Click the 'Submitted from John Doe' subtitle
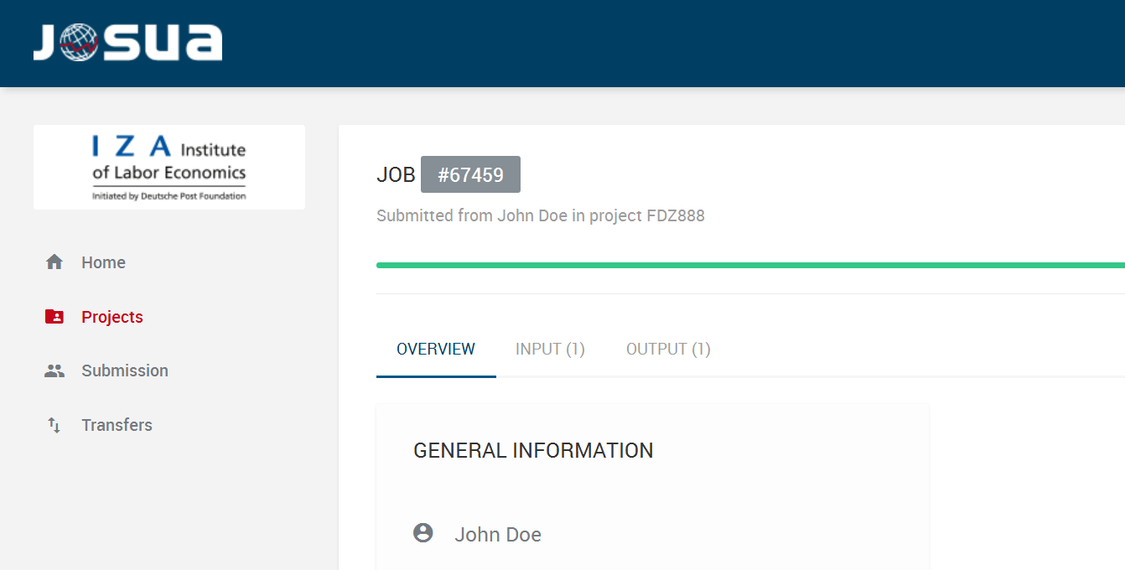 541,215
